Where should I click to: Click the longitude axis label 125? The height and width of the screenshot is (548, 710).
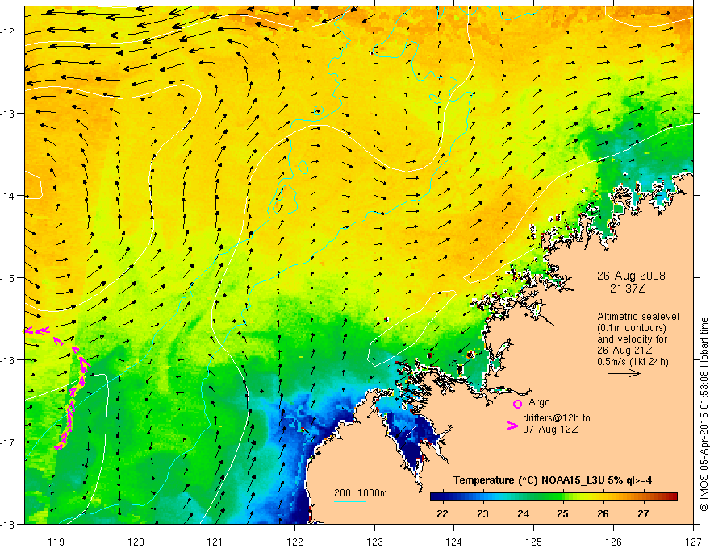pyautogui.click(x=534, y=542)
